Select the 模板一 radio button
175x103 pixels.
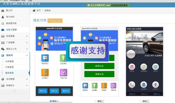pos(51,101)
